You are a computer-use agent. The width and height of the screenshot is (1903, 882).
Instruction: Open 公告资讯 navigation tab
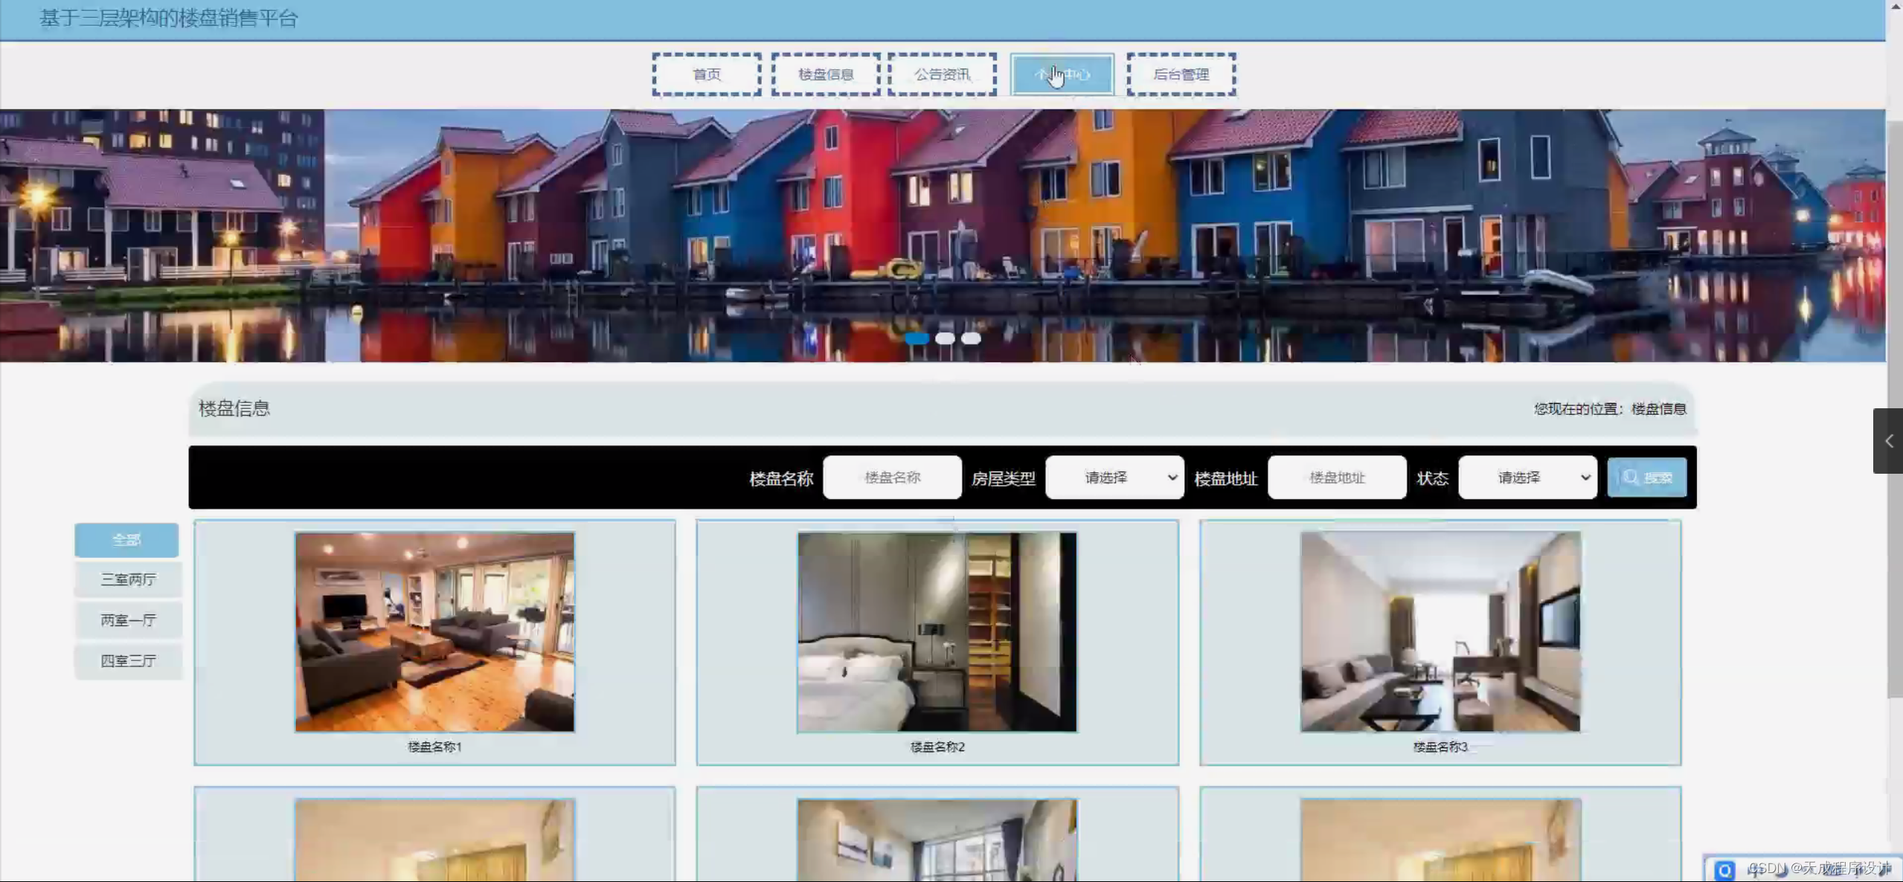click(x=942, y=74)
